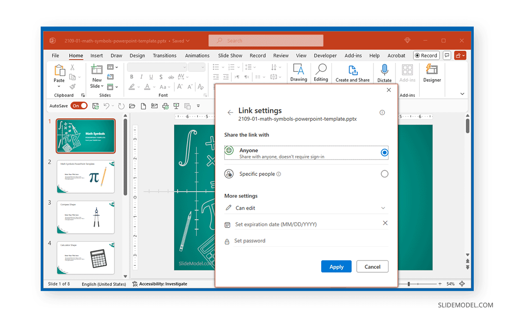Click the zoom slider handle

tap(409, 284)
